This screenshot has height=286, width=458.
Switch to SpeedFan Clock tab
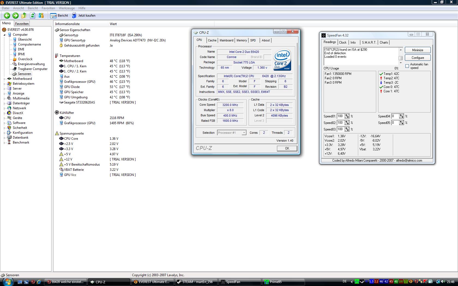pyautogui.click(x=343, y=42)
